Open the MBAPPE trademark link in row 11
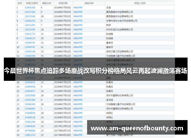 [x=78, y=51]
